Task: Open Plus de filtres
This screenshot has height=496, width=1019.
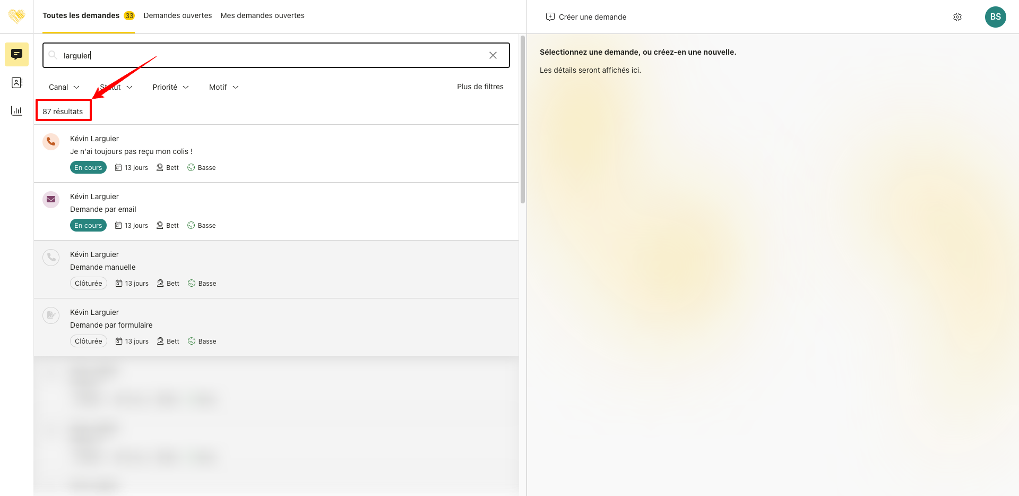Action: pos(480,87)
